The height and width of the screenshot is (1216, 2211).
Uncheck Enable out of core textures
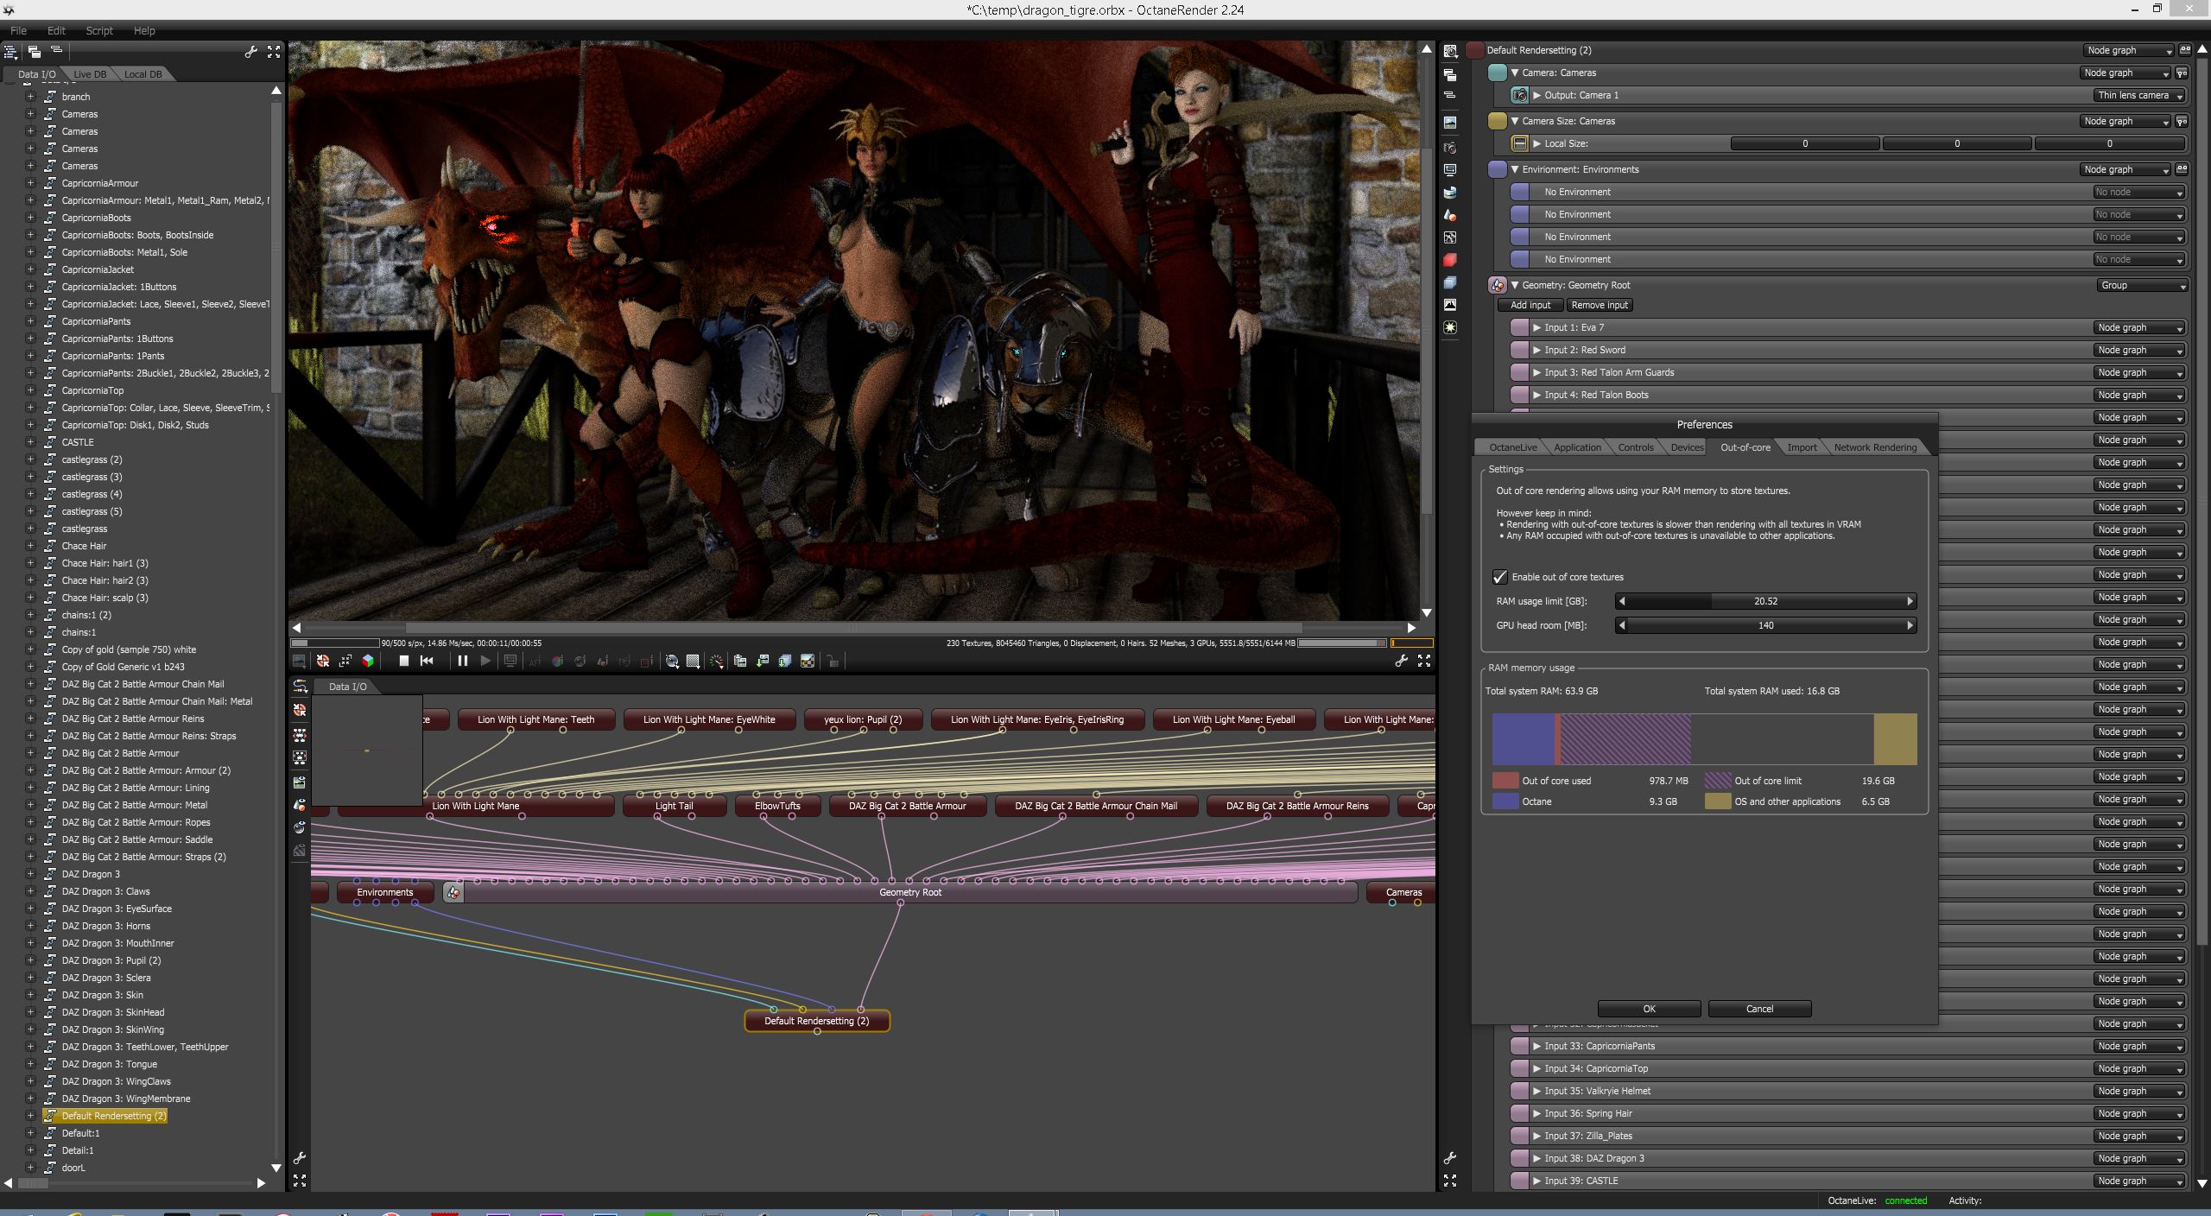(x=1500, y=577)
